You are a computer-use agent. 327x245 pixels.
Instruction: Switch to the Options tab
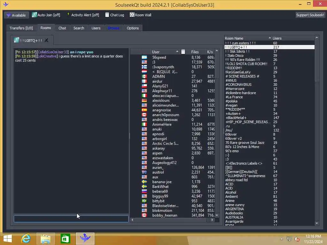(x=133, y=28)
